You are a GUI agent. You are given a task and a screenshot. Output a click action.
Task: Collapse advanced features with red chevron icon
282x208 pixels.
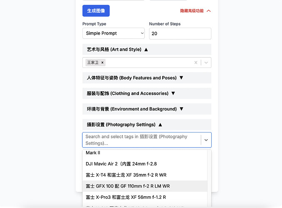tap(209, 11)
